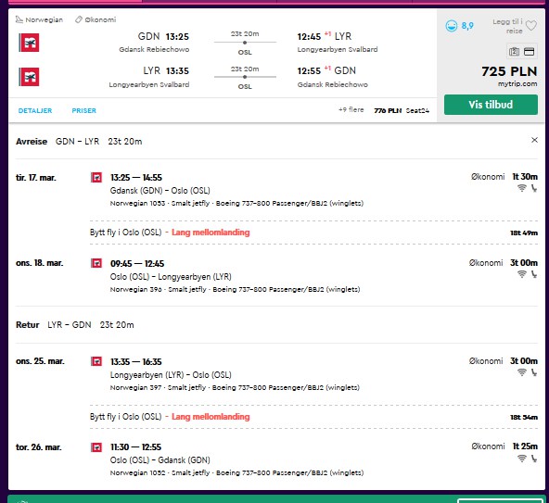Click the tor. 26. mar. date
This screenshot has width=549, height=503.
(x=39, y=447)
